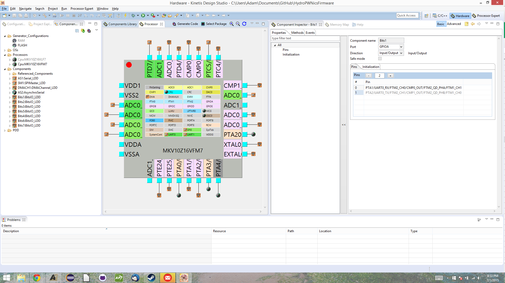Click the Generate Code button
Image resolution: width=505 pixels, height=283 pixels.
[185, 24]
